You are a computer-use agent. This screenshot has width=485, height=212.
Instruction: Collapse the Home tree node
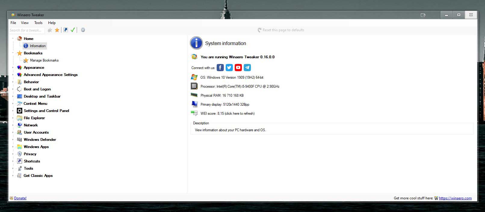click(13, 38)
